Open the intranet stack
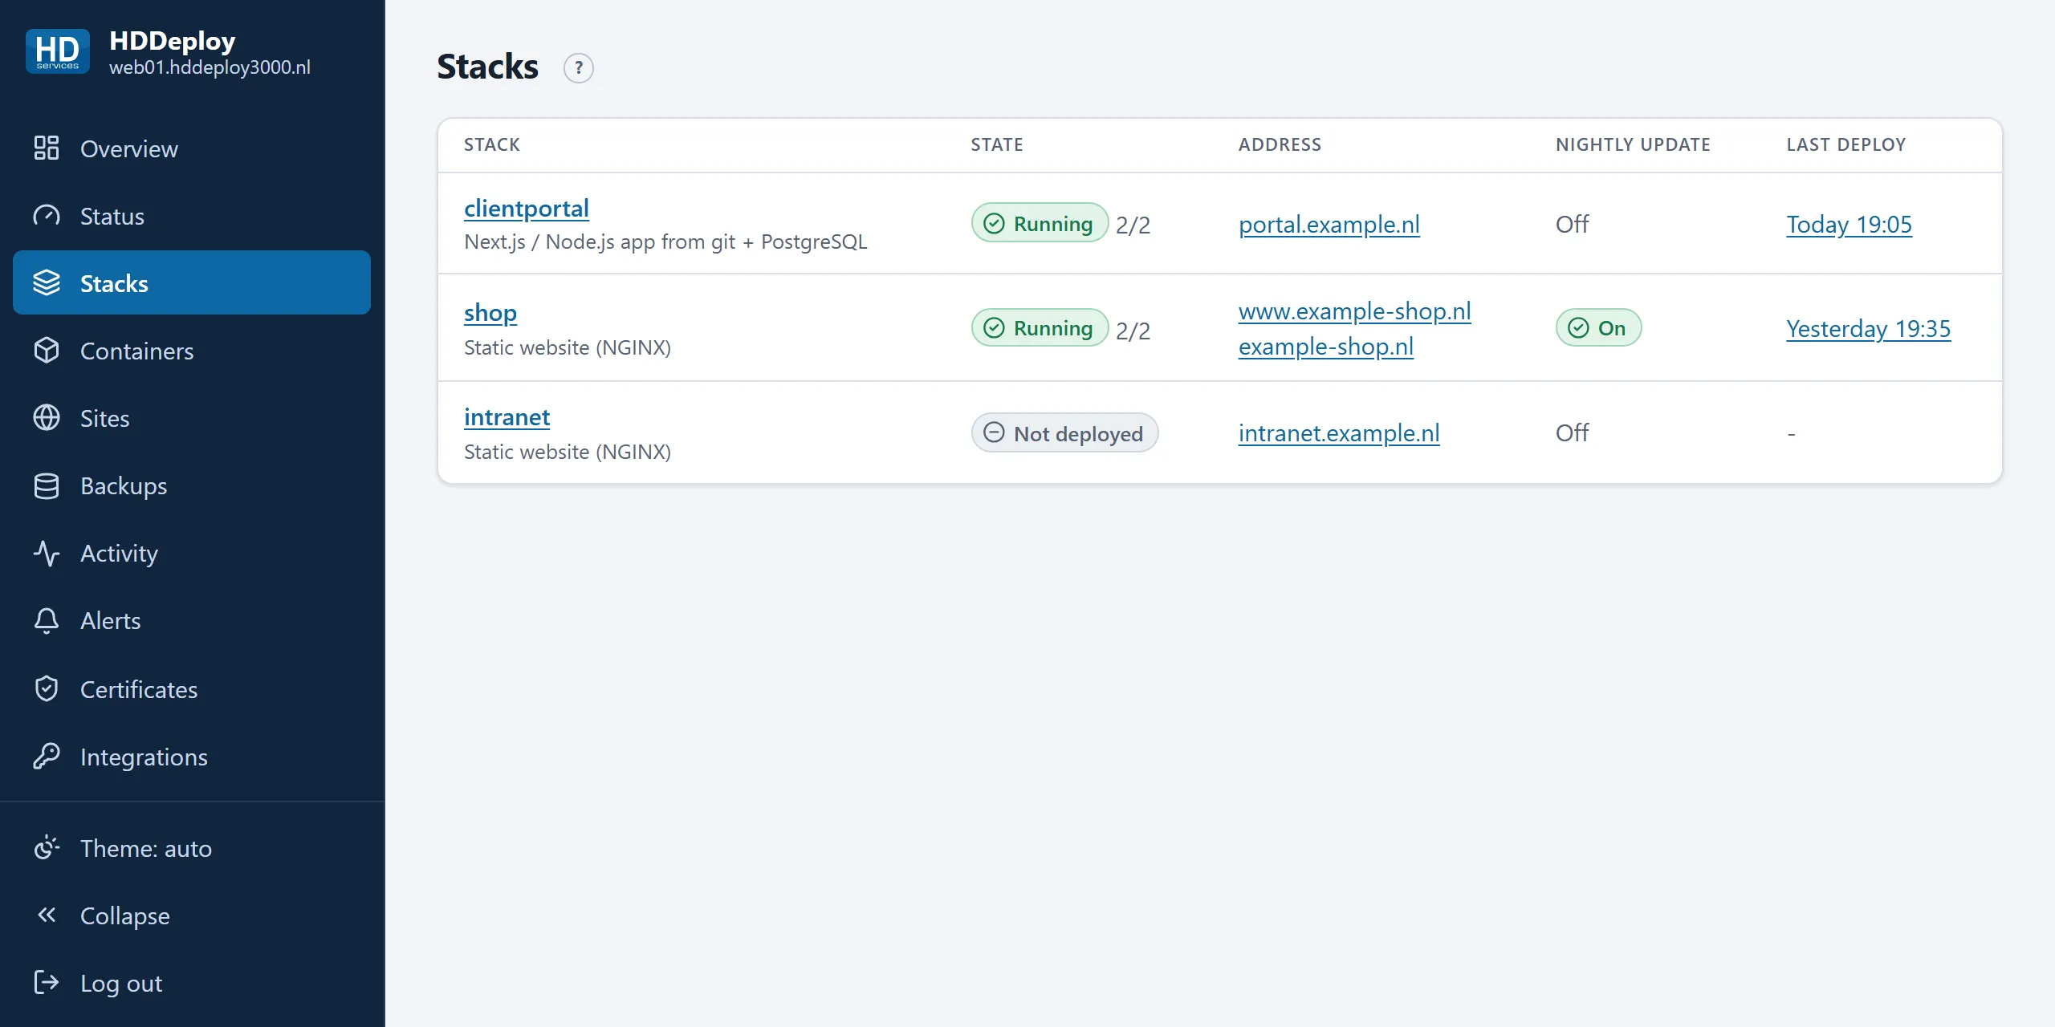 (x=507, y=417)
